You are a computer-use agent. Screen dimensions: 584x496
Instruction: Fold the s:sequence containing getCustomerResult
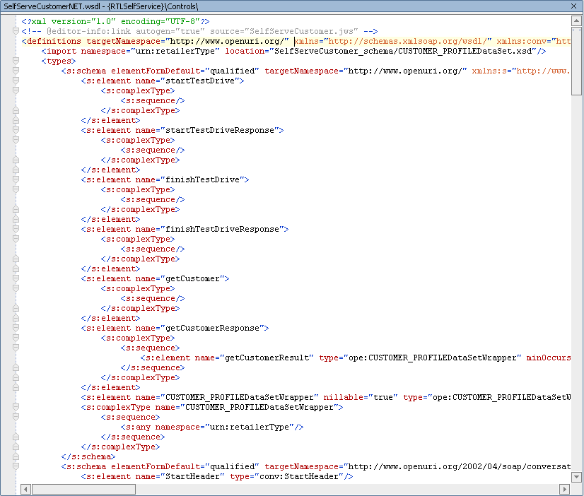(16, 348)
